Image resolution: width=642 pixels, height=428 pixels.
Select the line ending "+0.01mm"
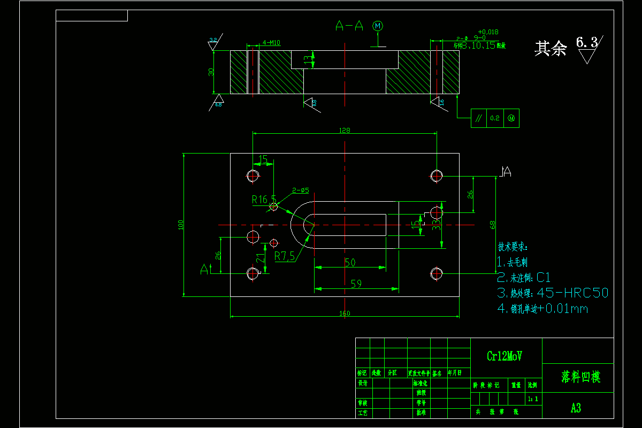pos(542,308)
